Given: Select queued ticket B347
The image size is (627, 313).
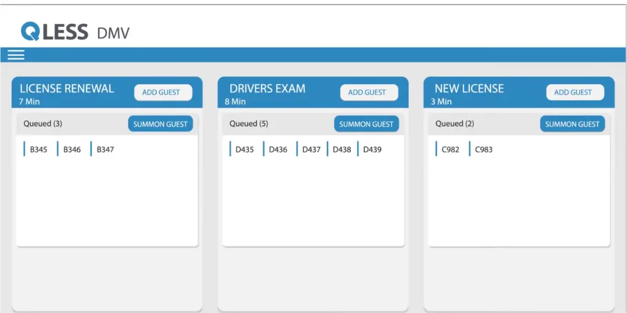Looking at the screenshot, I should click(x=103, y=149).
